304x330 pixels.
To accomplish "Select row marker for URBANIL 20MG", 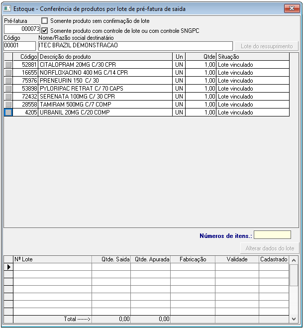I will (x=8, y=112).
